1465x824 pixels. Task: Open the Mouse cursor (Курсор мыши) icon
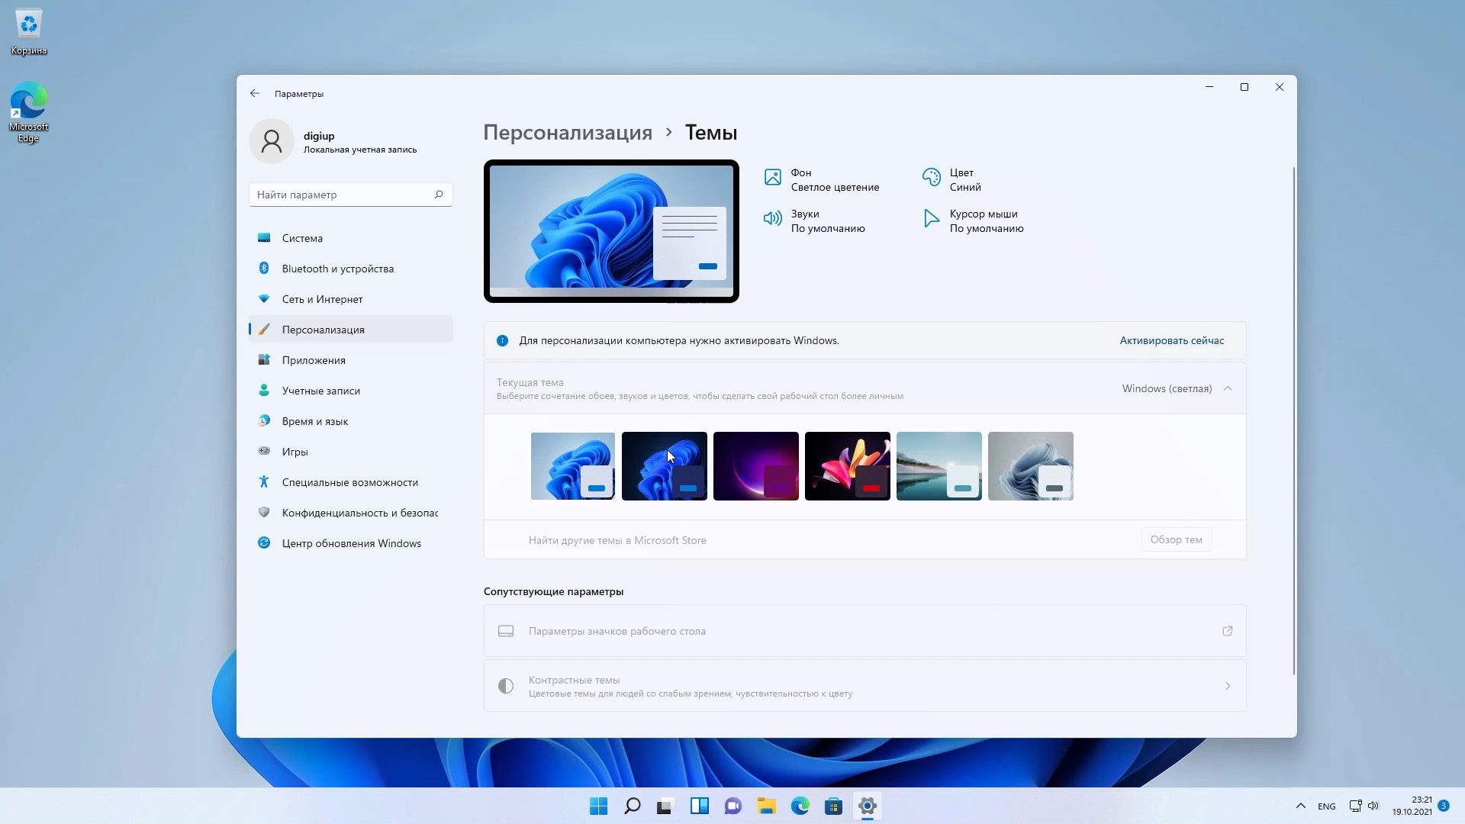click(931, 220)
